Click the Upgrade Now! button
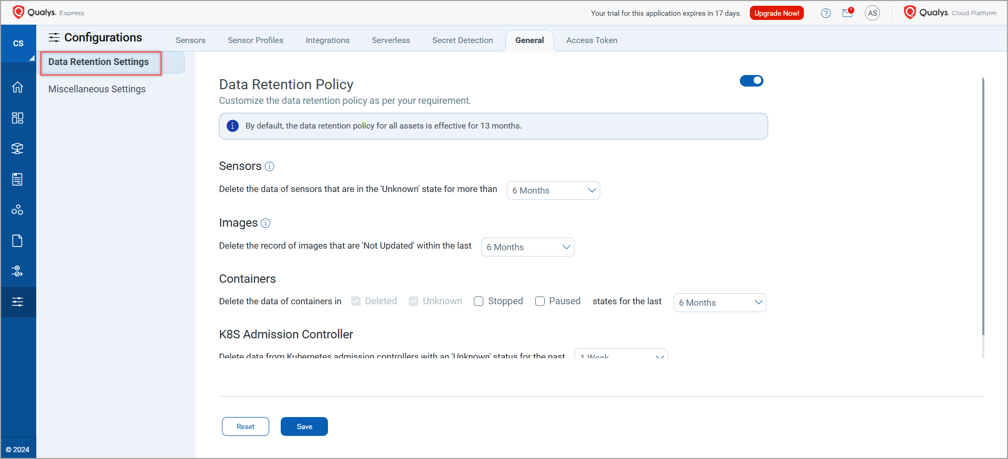Image resolution: width=1008 pixels, height=459 pixels. 777,13
